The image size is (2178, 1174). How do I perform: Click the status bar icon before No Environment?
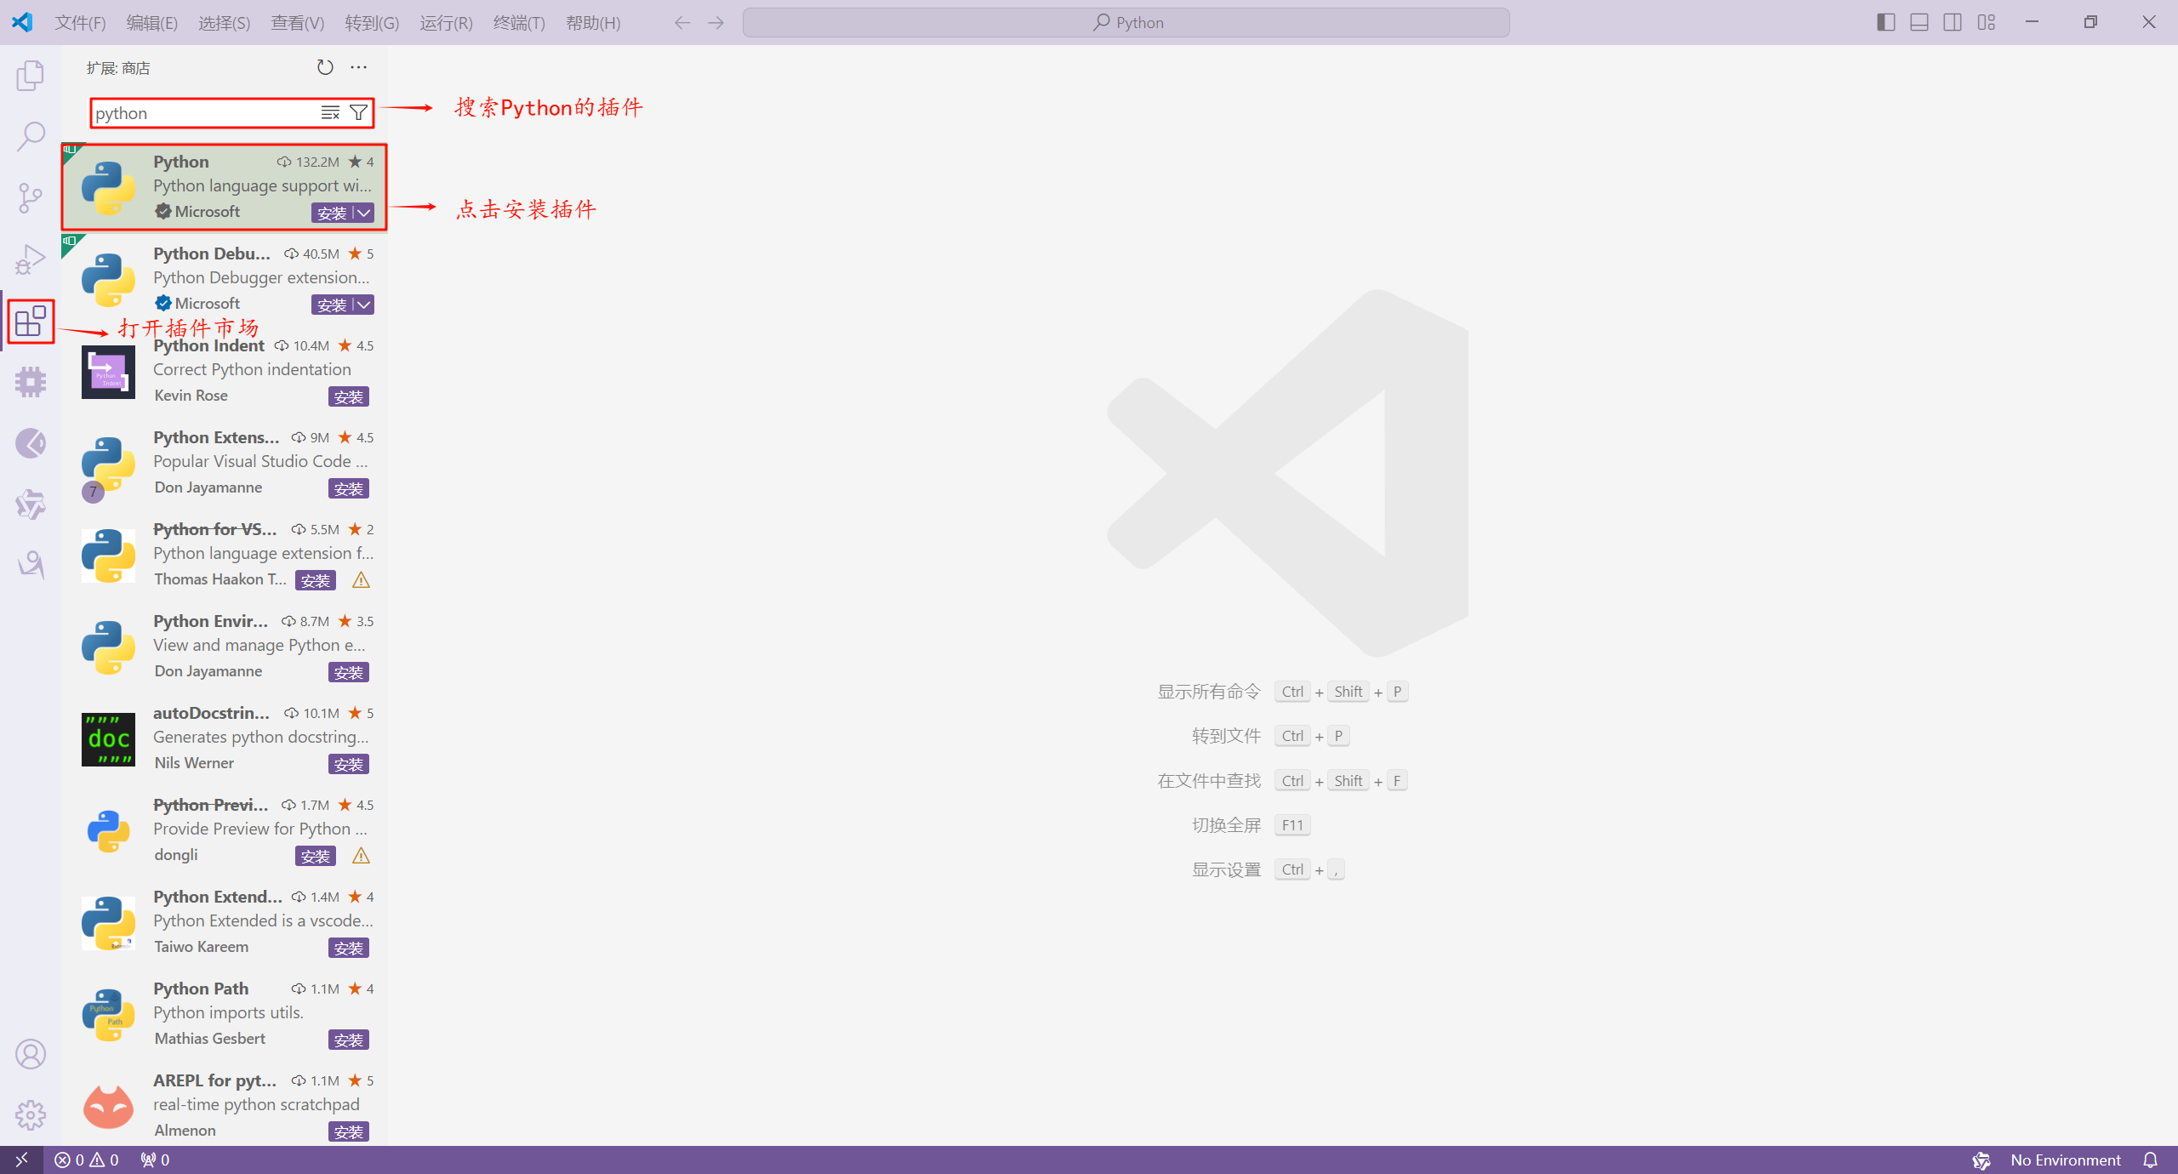(x=1981, y=1160)
